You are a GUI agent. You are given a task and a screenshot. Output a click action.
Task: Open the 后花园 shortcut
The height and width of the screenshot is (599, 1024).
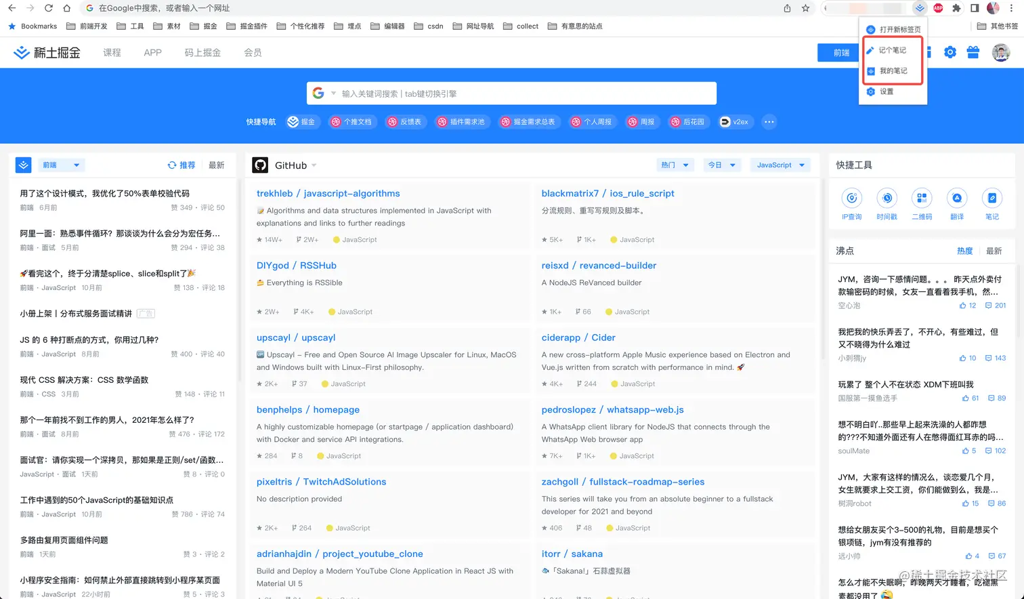(x=687, y=122)
